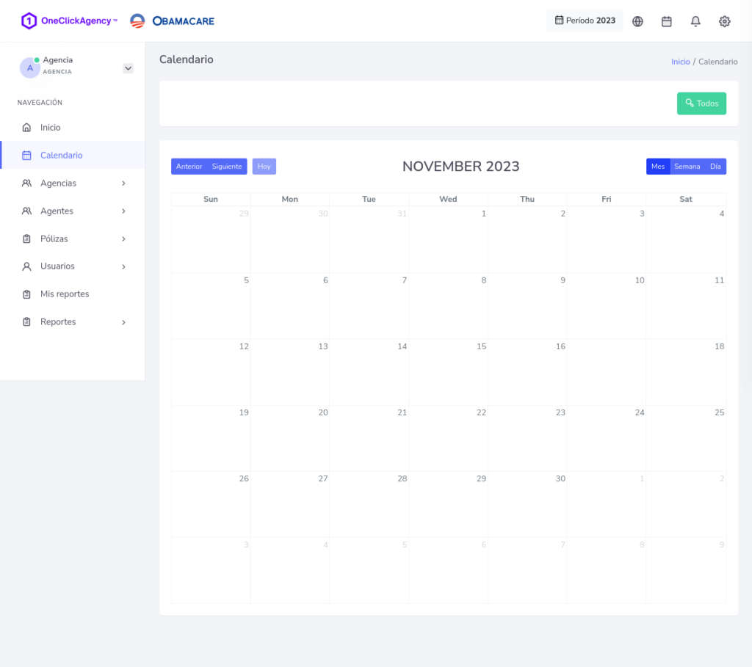Click the green Todos button
Viewport: 752px width, 667px height.
click(701, 103)
